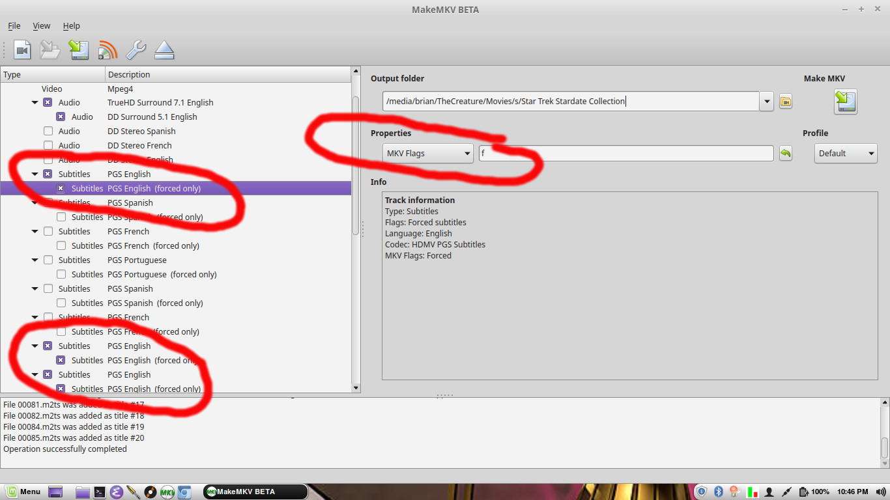Open the Profile Default dropdown
Image resolution: width=890 pixels, height=500 pixels.
(846, 154)
